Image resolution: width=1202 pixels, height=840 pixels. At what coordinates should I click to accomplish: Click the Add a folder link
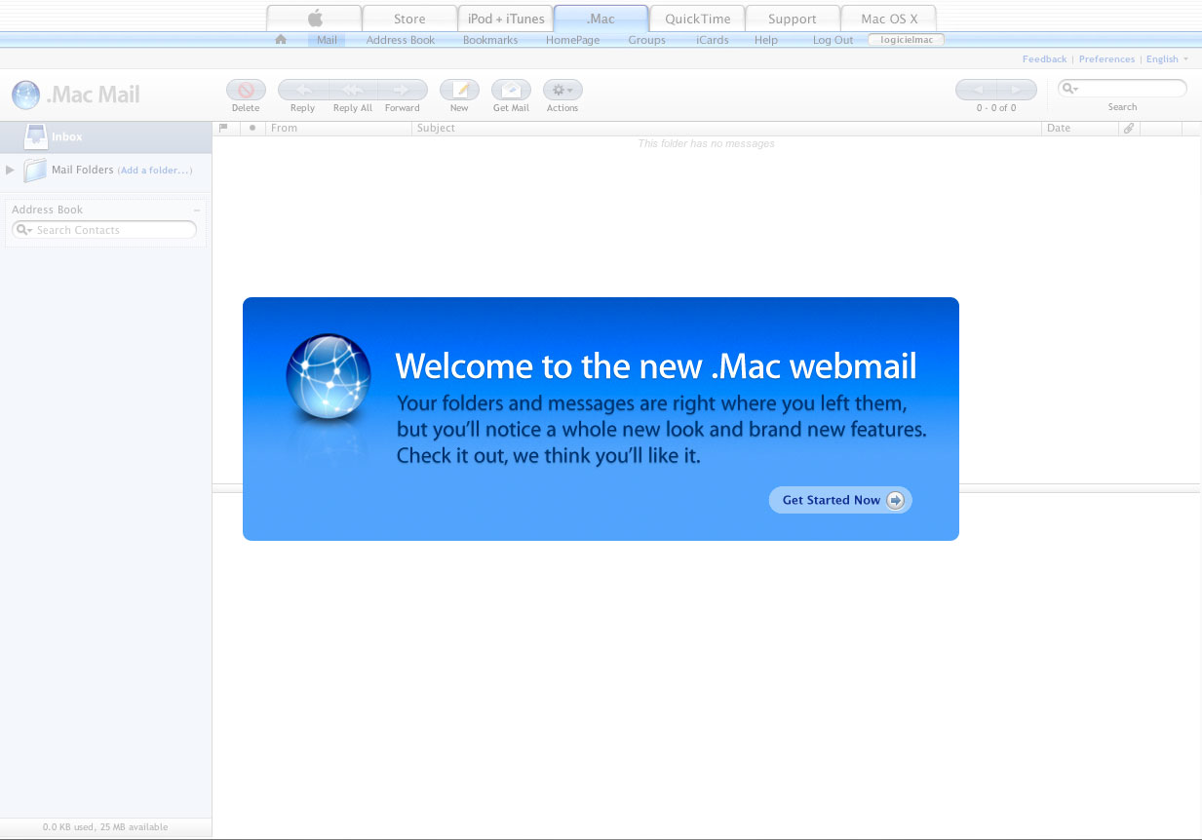[155, 171]
